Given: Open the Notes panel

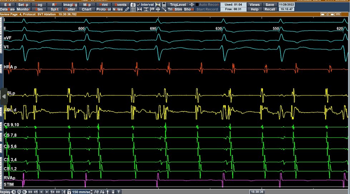Looking at the screenshot, I should click(x=118, y=9).
